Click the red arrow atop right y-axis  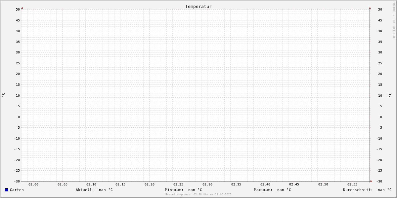tap(370, 8)
